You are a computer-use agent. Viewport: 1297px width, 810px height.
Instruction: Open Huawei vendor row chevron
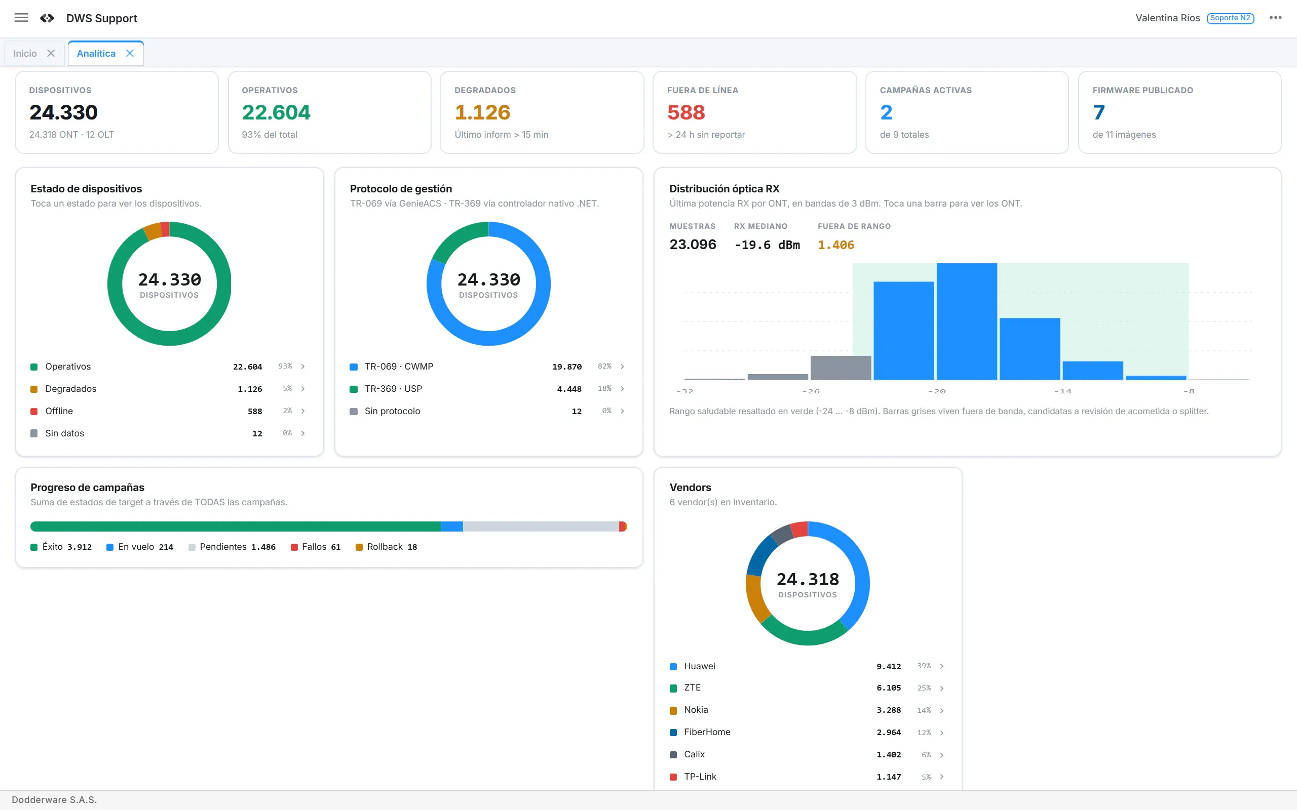pyautogui.click(x=942, y=666)
